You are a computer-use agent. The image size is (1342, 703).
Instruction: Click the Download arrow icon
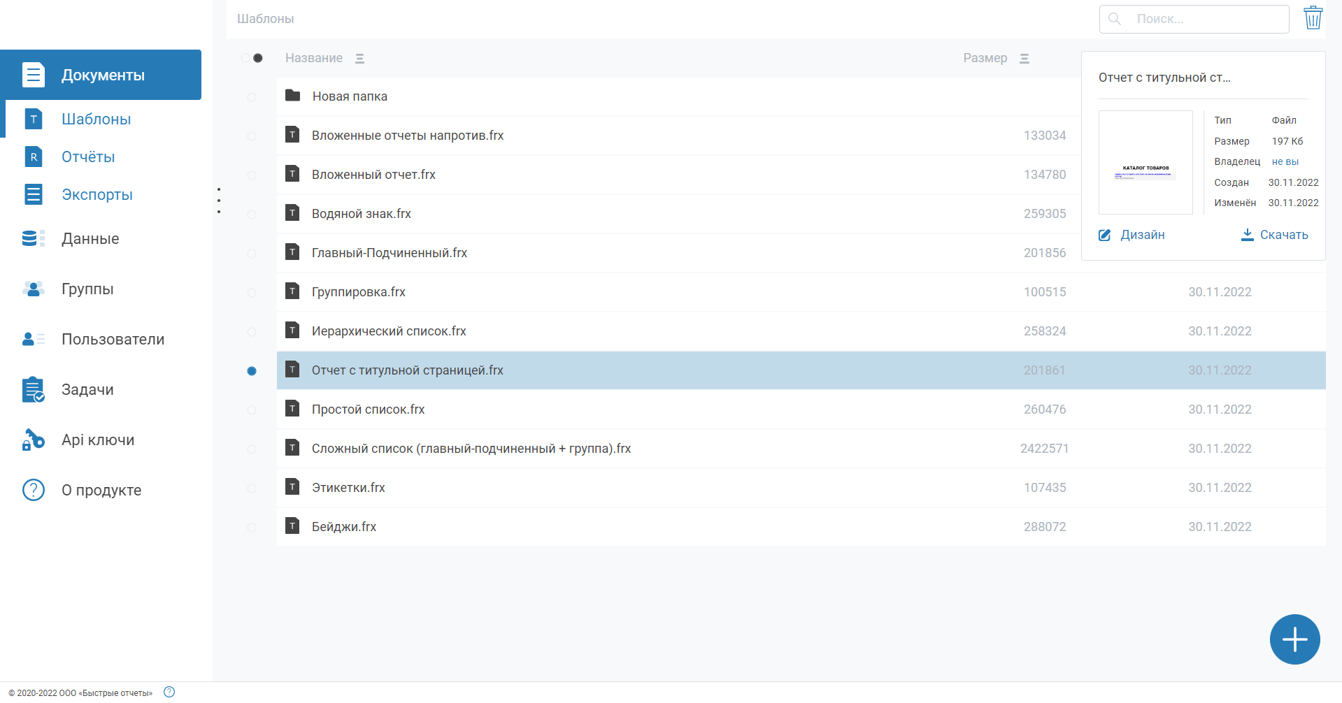(1247, 235)
